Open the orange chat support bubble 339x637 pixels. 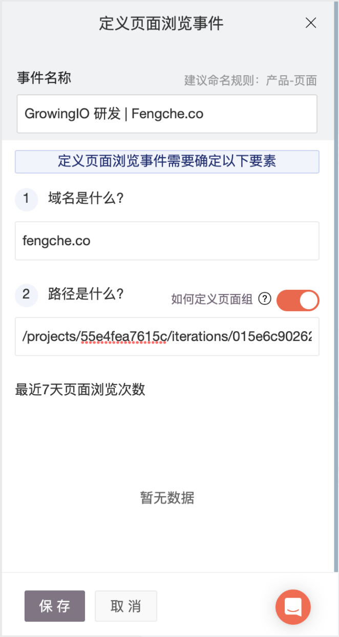point(293,607)
